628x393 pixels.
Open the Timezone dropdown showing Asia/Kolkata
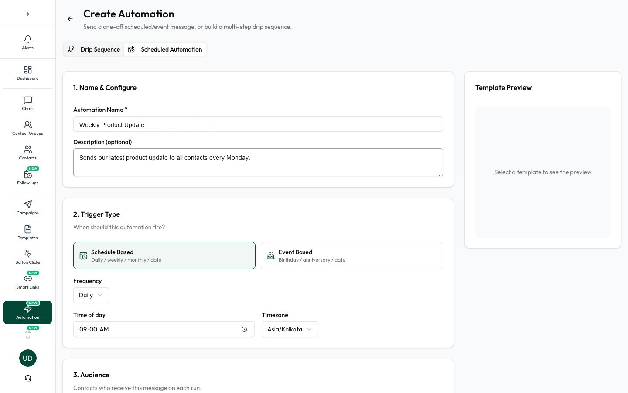(290, 329)
